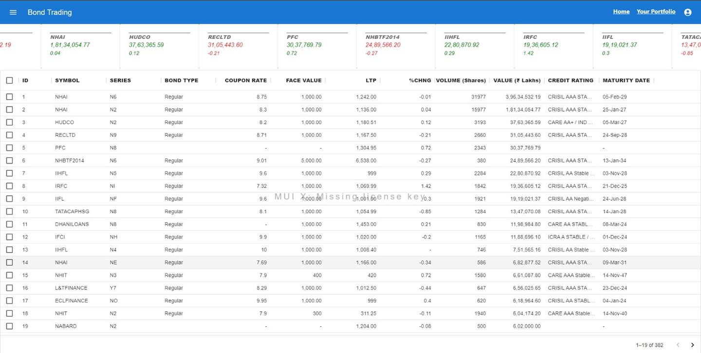701x353 pixels.
Task: Click %CHNG value 1.42 in IRFC row
Action: coord(426,186)
